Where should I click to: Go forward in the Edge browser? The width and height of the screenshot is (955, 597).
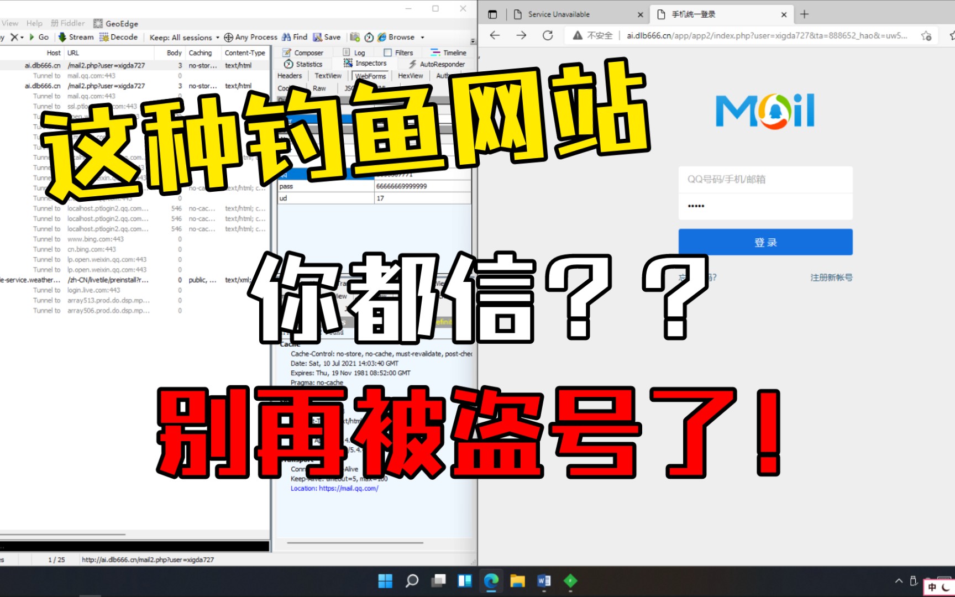pos(521,35)
